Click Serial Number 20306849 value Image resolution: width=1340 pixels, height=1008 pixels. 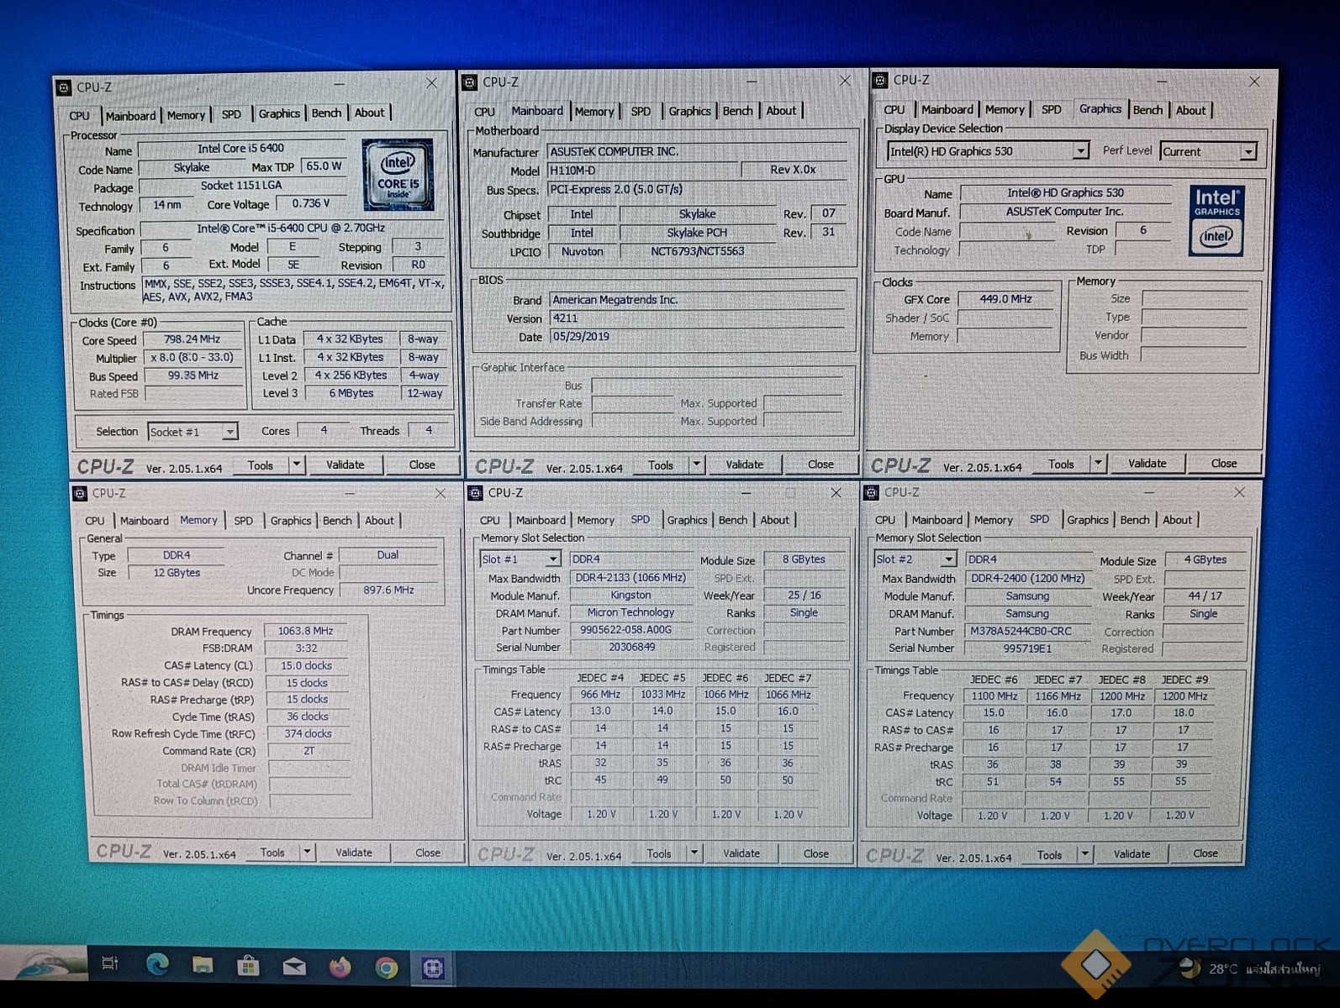click(x=631, y=647)
